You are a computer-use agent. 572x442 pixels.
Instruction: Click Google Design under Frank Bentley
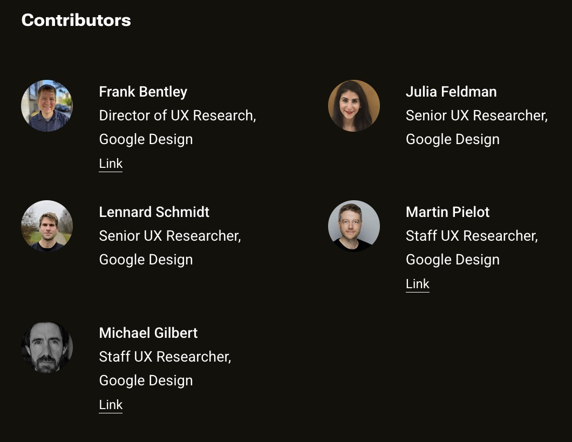146,140
